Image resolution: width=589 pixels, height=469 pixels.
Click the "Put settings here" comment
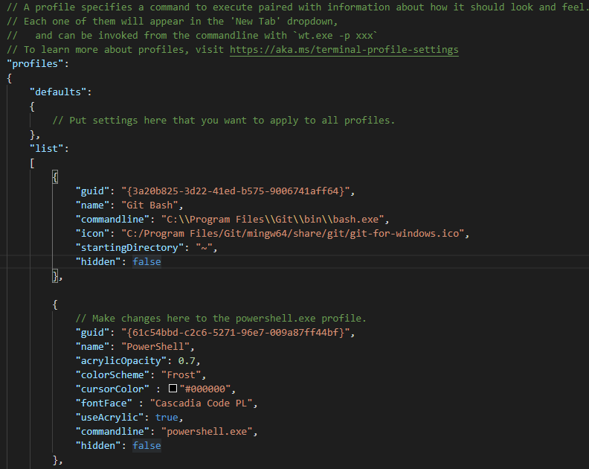click(224, 121)
